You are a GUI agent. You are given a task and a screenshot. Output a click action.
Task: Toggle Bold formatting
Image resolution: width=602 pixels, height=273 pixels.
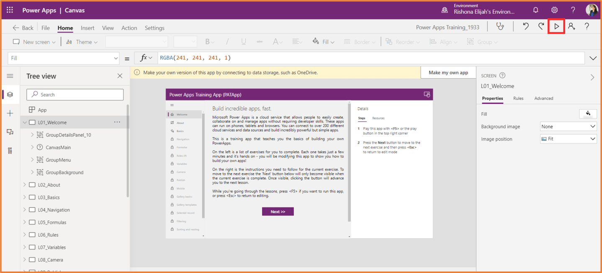pos(209,42)
